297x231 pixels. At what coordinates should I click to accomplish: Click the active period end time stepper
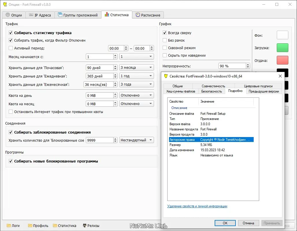152,48
